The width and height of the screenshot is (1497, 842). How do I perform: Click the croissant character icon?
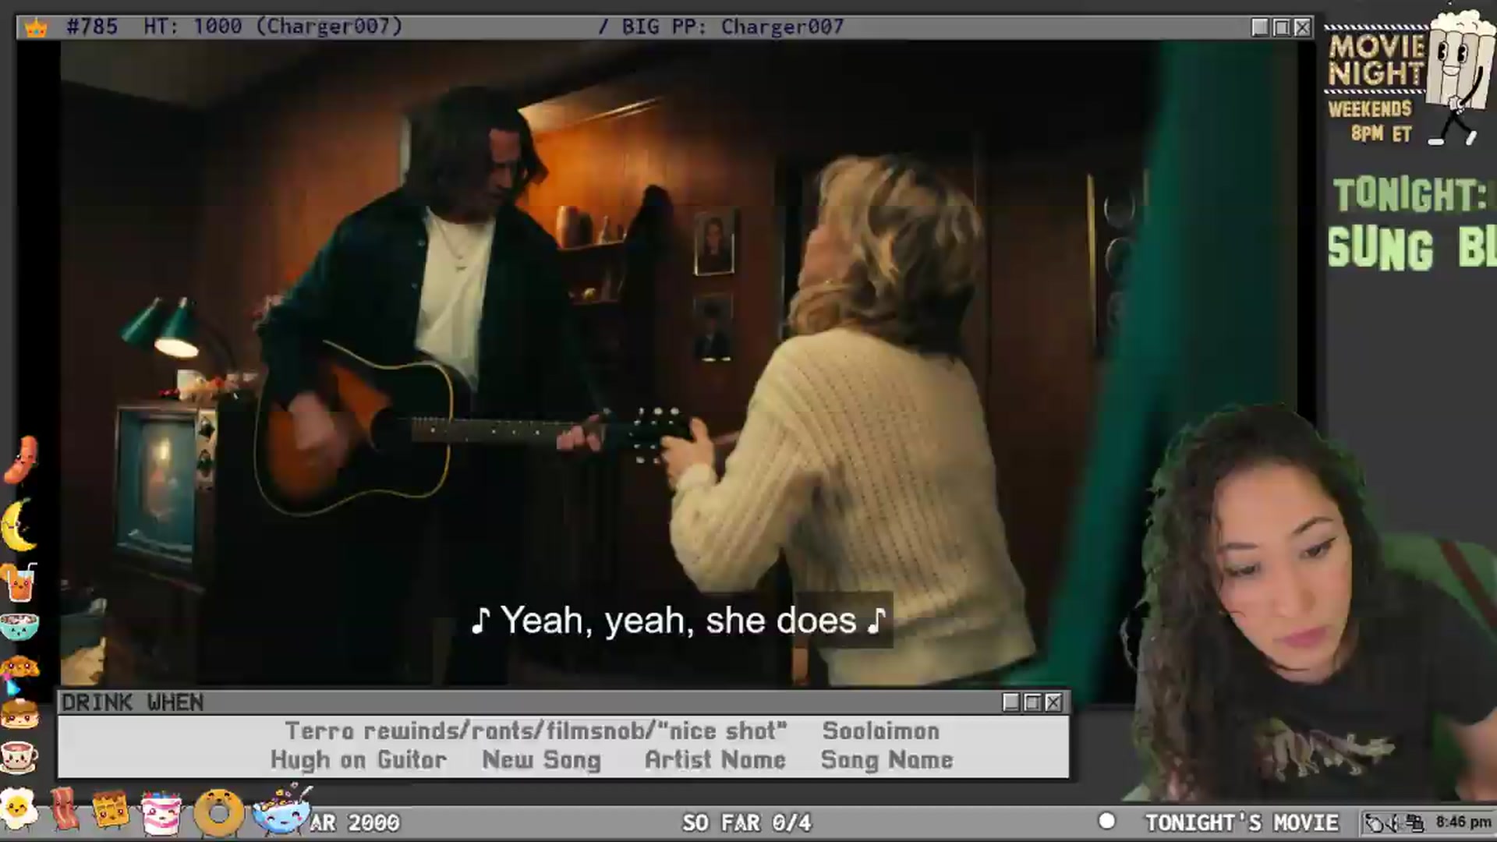point(19,669)
